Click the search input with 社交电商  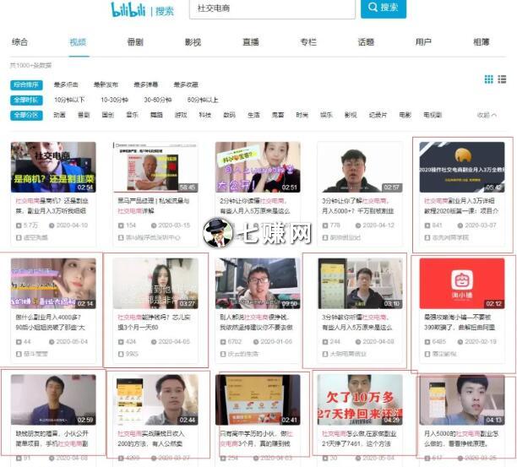point(272,8)
